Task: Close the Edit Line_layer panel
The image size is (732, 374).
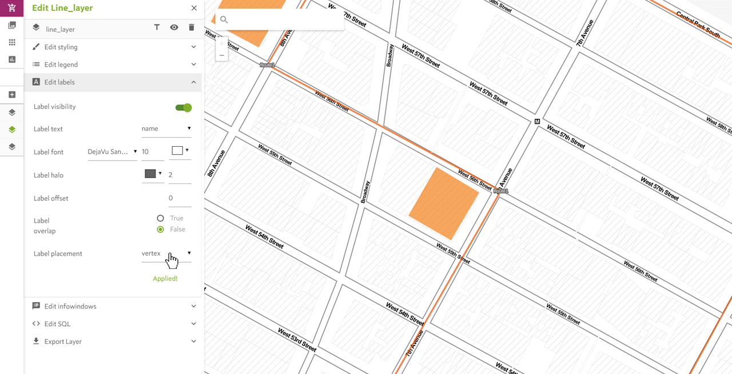Action: 194,8
